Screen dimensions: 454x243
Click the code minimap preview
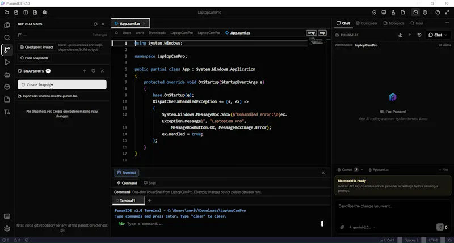317,42
